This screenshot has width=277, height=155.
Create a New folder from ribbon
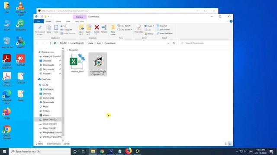tap(113, 30)
